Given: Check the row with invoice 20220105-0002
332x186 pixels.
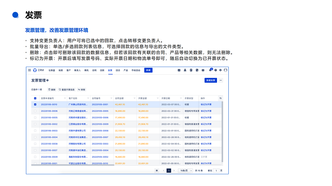Looking at the screenshot, I should (x=35, y=124).
